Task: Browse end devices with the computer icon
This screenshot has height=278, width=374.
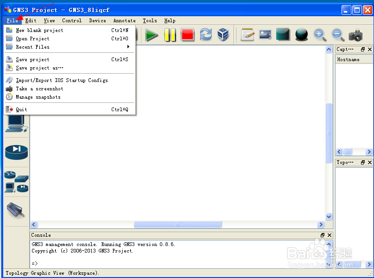Action: click(x=16, y=124)
